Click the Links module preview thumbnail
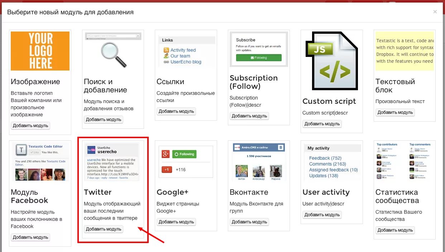445x252 pixels. coord(186,51)
